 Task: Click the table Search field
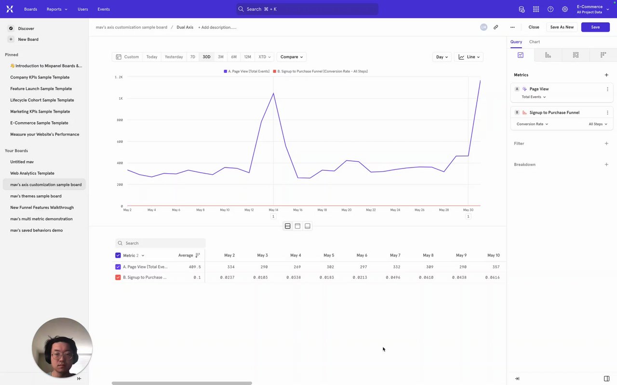click(161, 243)
